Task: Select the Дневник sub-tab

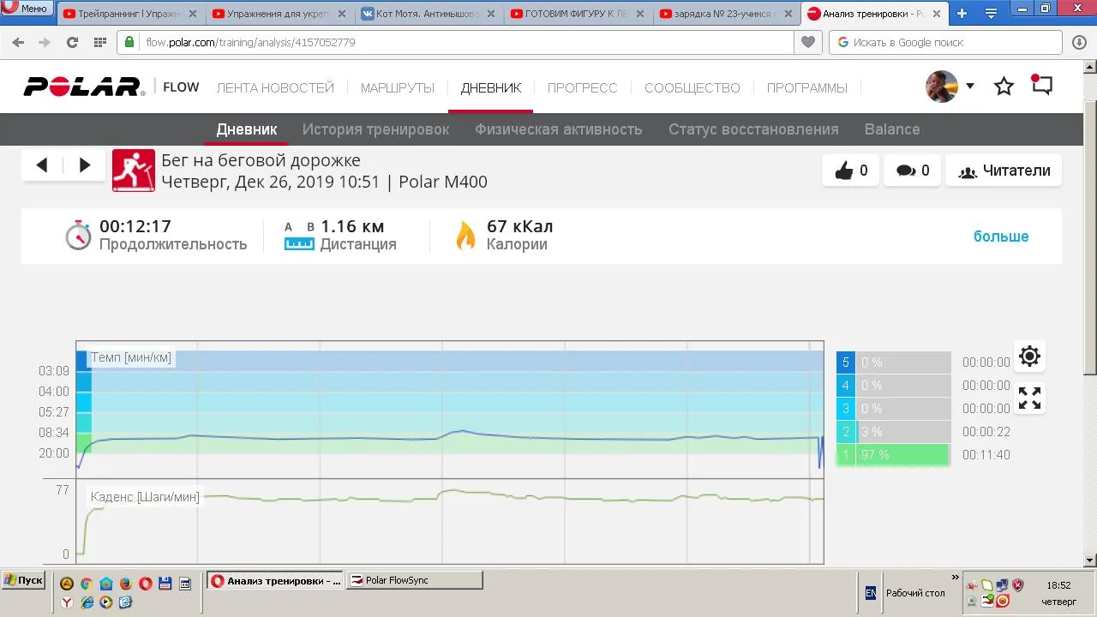Action: (247, 129)
